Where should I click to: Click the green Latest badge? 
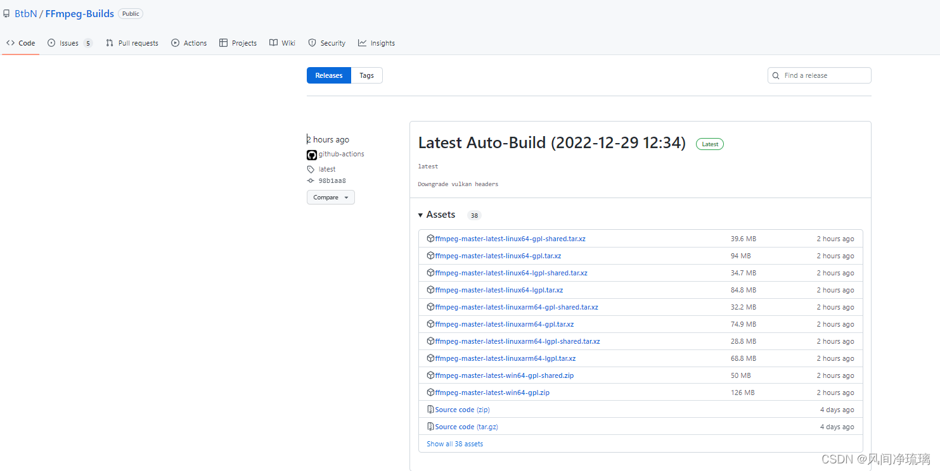coord(710,144)
